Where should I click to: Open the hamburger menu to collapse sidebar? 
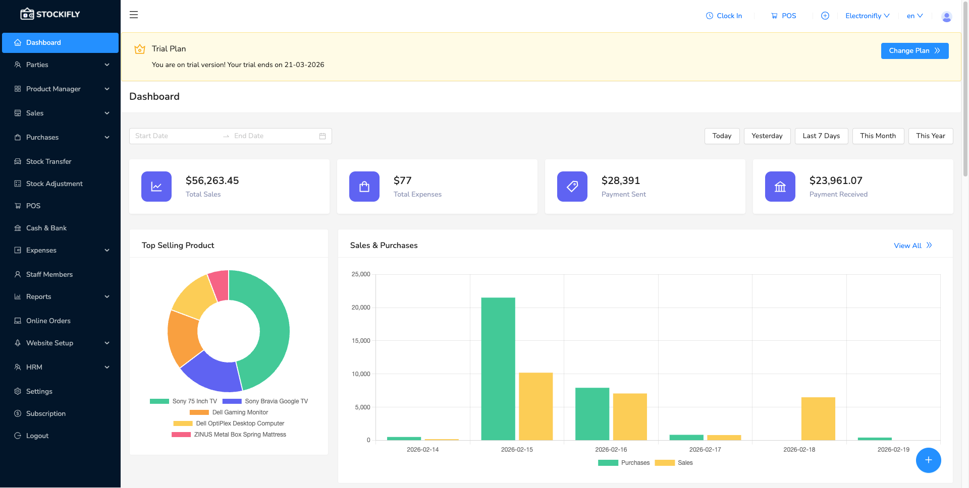(134, 15)
